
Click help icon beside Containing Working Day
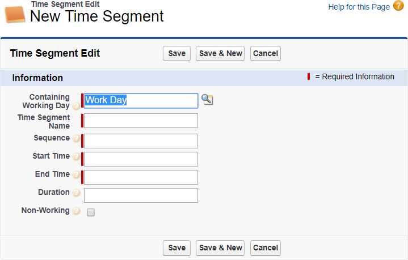point(76,106)
